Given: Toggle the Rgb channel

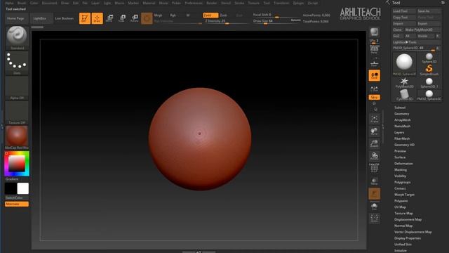Looking at the screenshot, I should (x=173, y=15).
